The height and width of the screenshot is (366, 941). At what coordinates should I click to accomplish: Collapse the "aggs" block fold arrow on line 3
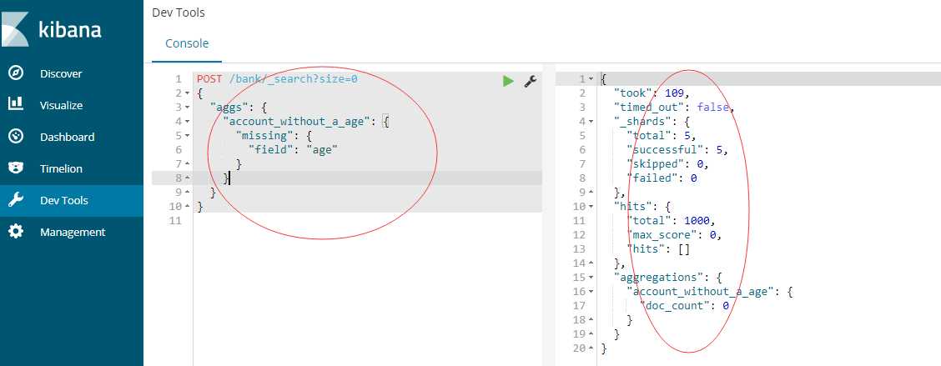coord(187,108)
